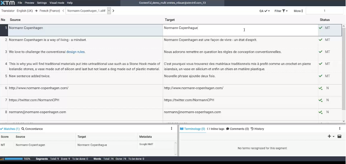Toggle status checkmark for segment 7
The width and height of the screenshot is (346, 164).
coord(320,100)
